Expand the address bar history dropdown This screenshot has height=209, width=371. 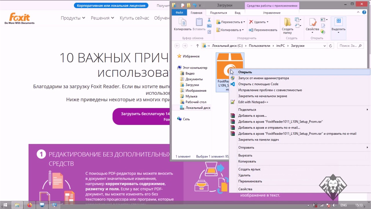pos(325,46)
